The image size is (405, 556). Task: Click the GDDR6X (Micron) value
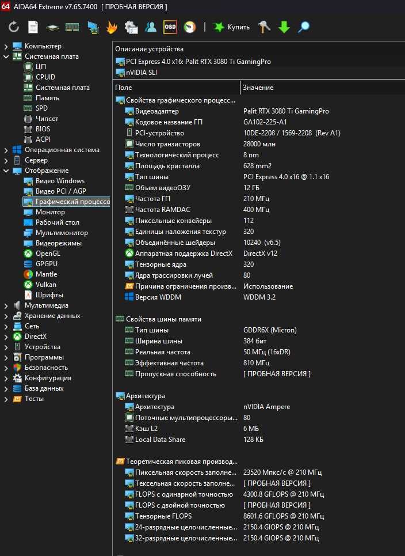(x=270, y=330)
